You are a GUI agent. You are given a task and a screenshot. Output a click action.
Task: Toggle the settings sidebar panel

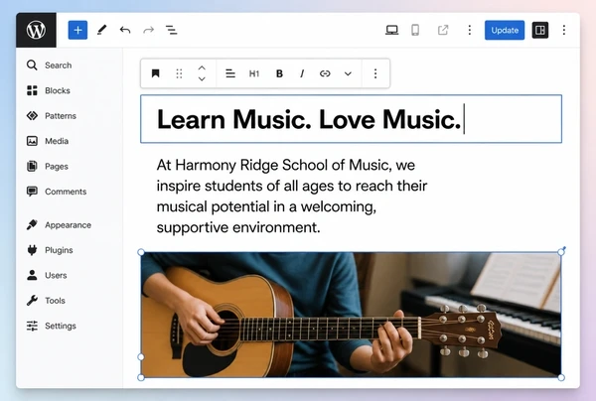click(540, 30)
